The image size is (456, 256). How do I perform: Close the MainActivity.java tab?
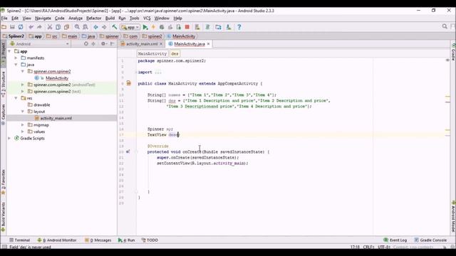point(209,44)
